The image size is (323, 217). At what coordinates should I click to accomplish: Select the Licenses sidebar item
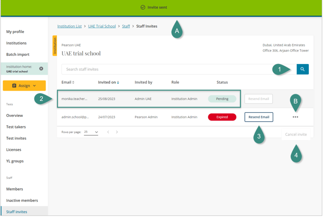[13, 150]
